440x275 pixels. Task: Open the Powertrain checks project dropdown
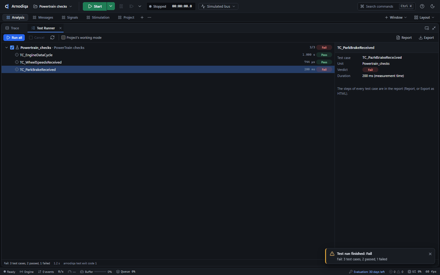[x=53, y=6]
